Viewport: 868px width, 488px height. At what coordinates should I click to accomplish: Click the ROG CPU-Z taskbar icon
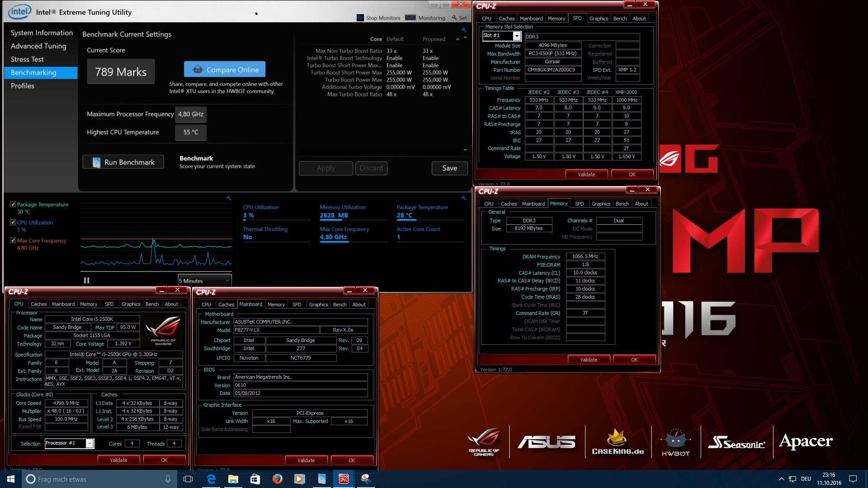(x=344, y=479)
